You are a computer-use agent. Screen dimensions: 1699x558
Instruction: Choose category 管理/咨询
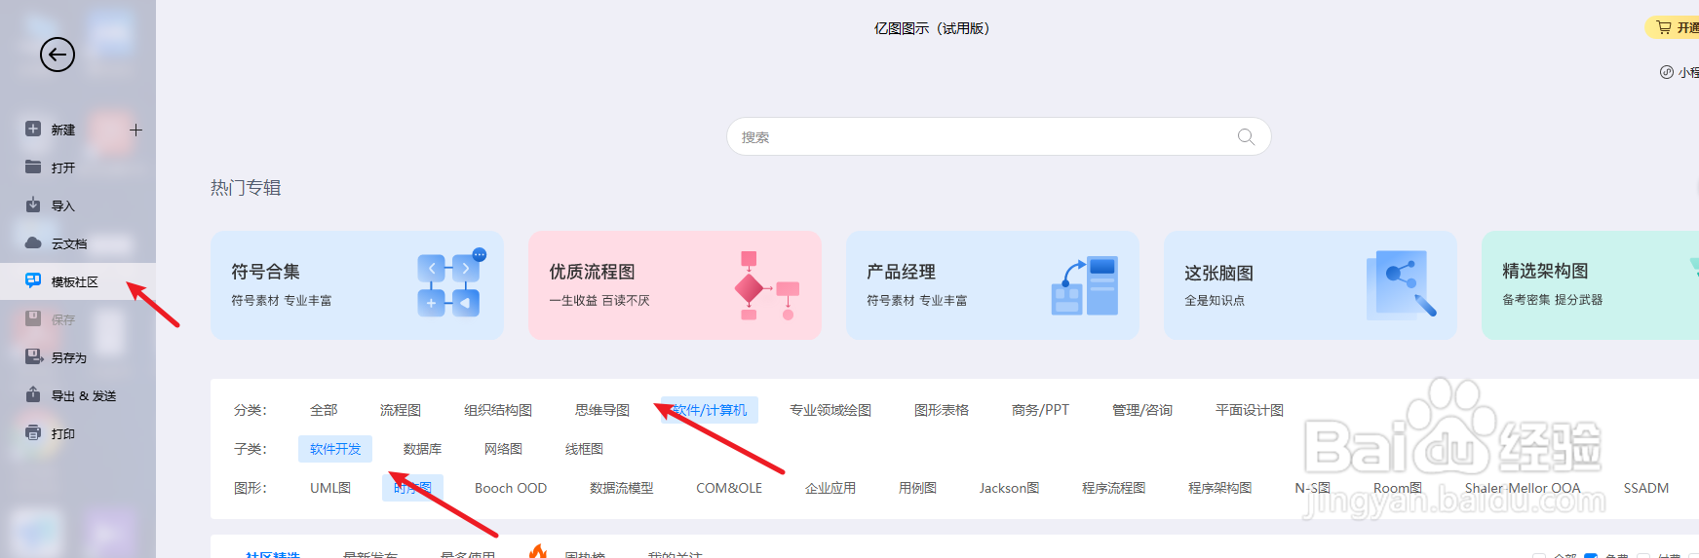pyautogui.click(x=1142, y=410)
